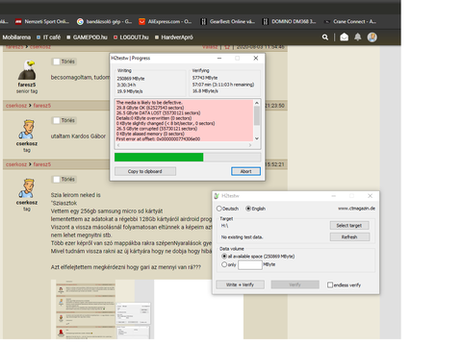Open faresz5 link in 15:52:21 header
Viewport: 462px width, 346px height.
(42, 164)
